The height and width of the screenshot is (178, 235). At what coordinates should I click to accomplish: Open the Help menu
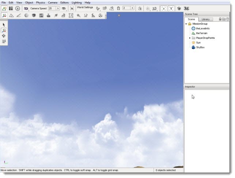coord(87,3)
